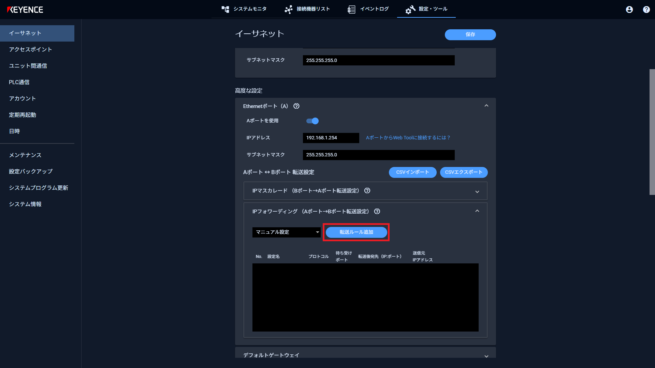Collapse the Ethernetポート (A) section
This screenshot has height=368, width=655.
[486, 106]
